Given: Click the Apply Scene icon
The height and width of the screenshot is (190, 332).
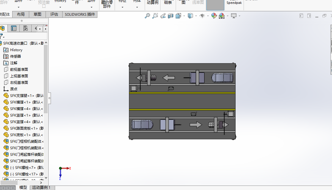Looking at the screenshot, I should 222,16.
